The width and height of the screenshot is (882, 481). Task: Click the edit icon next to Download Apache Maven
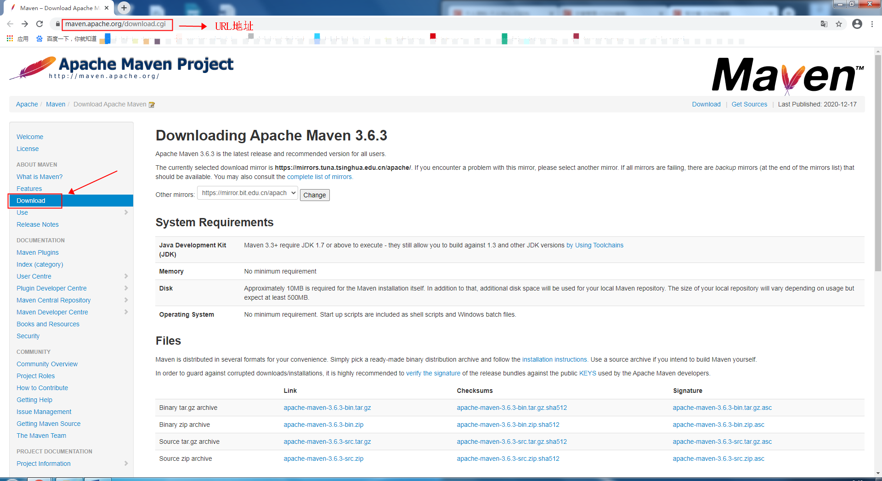pyautogui.click(x=152, y=105)
